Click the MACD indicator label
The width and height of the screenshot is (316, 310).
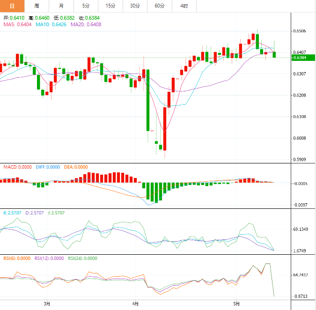point(17,167)
